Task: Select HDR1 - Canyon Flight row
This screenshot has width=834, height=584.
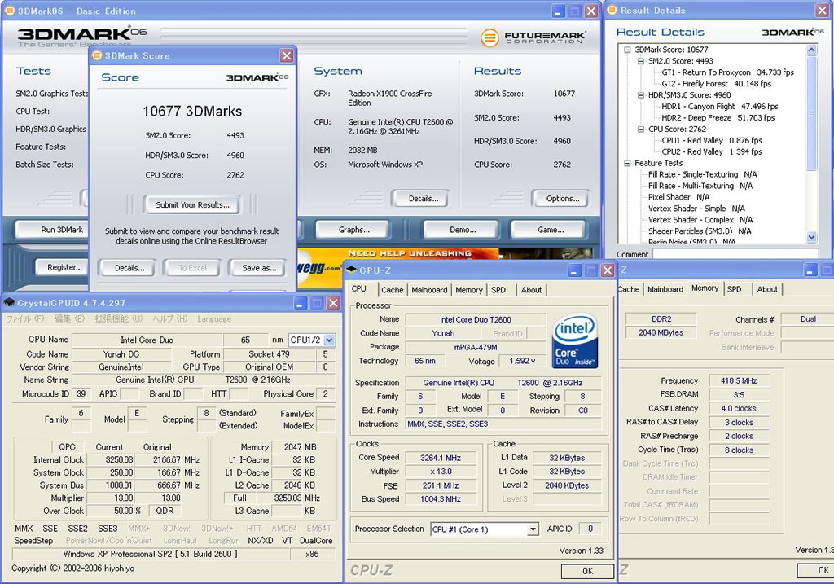Action: point(720,107)
